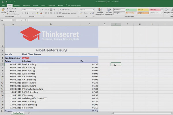Apply the Gut cell style

tap(131, 10)
